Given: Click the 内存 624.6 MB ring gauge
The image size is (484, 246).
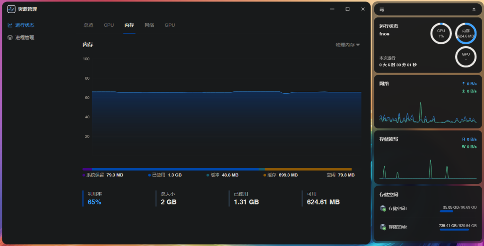Looking at the screenshot, I should click(x=466, y=33).
